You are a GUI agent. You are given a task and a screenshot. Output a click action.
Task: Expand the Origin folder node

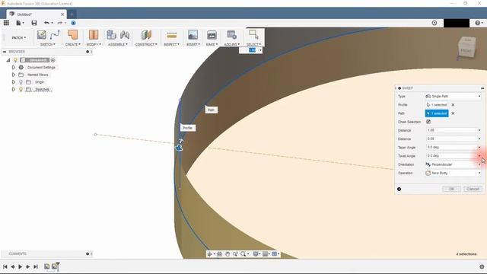(14, 82)
